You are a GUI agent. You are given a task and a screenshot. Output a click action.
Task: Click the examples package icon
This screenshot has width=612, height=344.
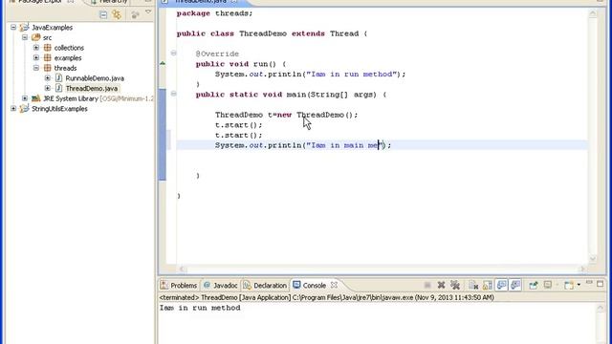pyautogui.click(x=47, y=57)
